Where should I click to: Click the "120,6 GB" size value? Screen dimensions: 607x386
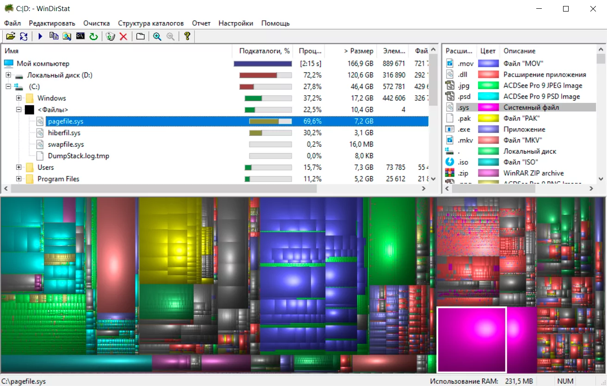click(x=361, y=75)
